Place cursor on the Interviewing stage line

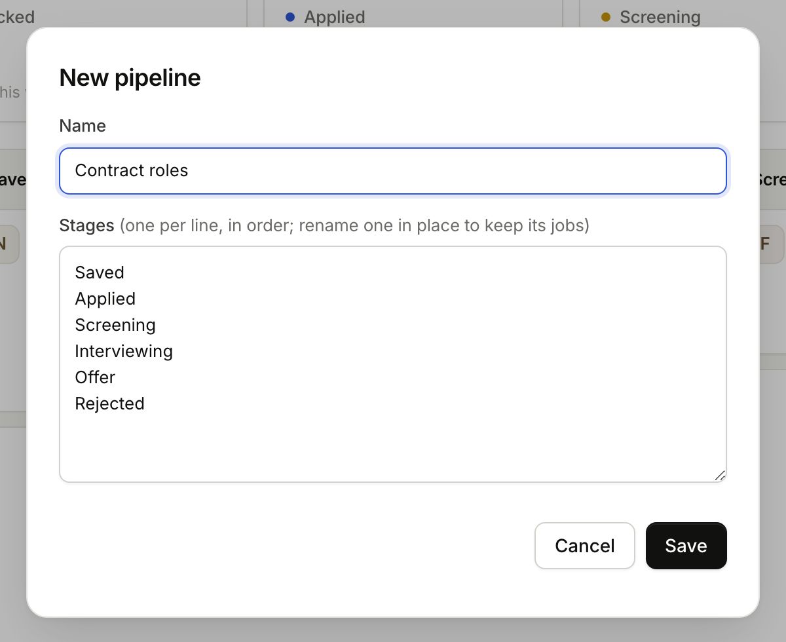[x=124, y=351]
